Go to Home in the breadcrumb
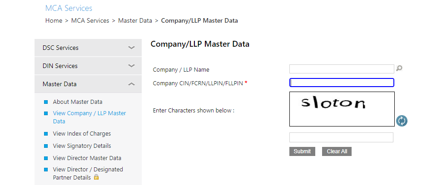442x185 pixels. click(54, 20)
